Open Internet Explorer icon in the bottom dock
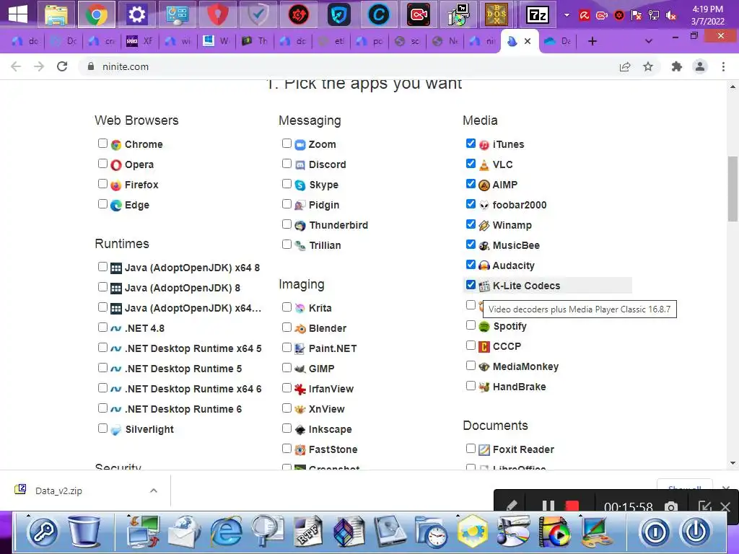The width and height of the screenshot is (739, 554). coord(226,531)
